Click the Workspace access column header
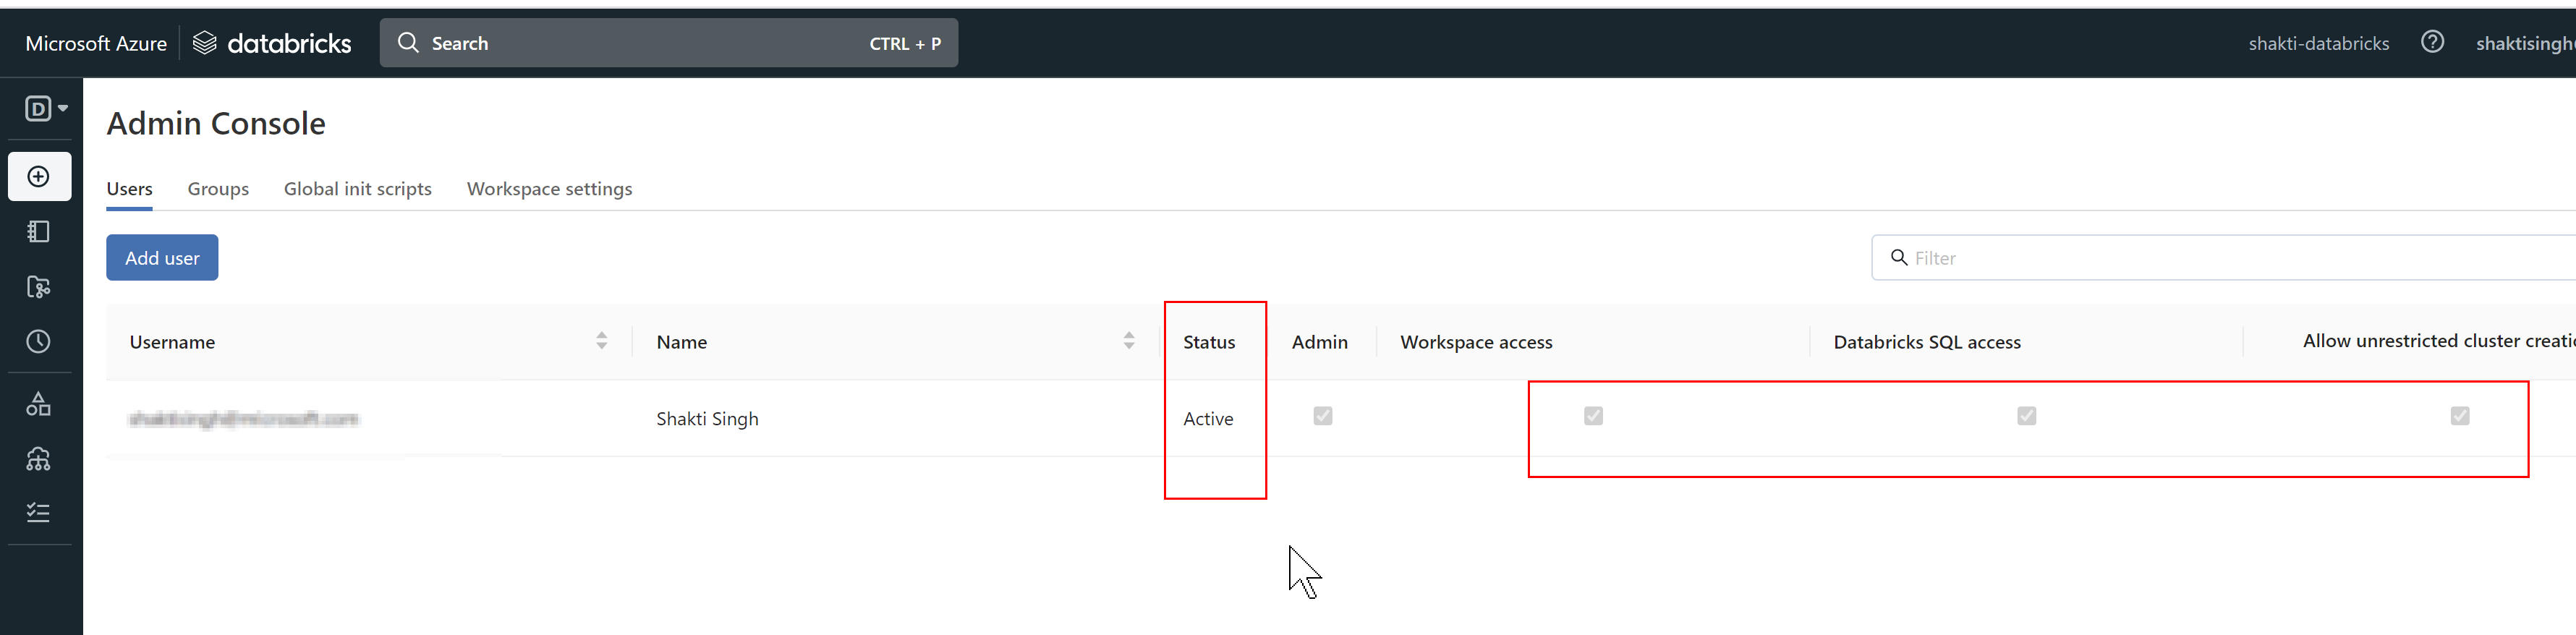The image size is (2576, 635). tap(1476, 342)
